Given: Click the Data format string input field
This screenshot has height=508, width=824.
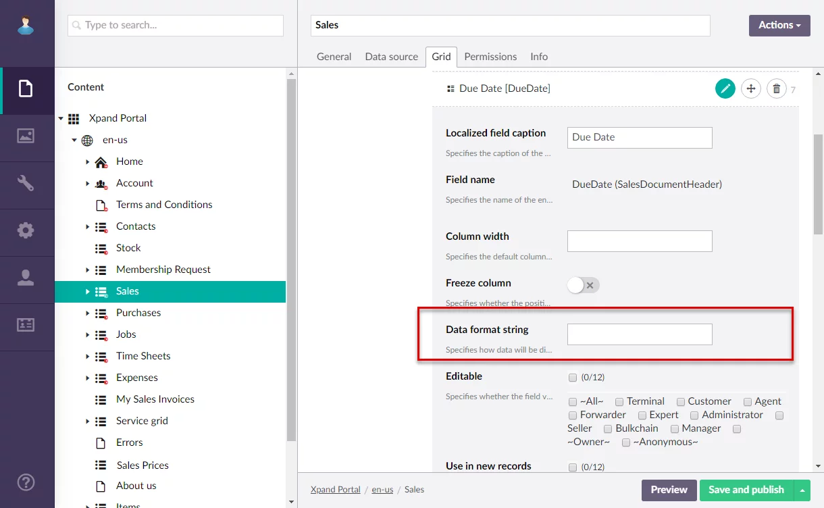Looking at the screenshot, I should [x=639, y=334].
